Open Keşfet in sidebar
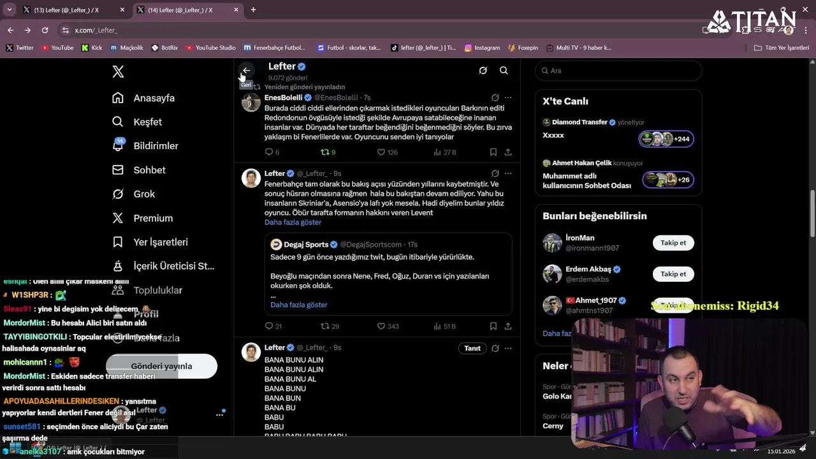 [x=137, y=122]
